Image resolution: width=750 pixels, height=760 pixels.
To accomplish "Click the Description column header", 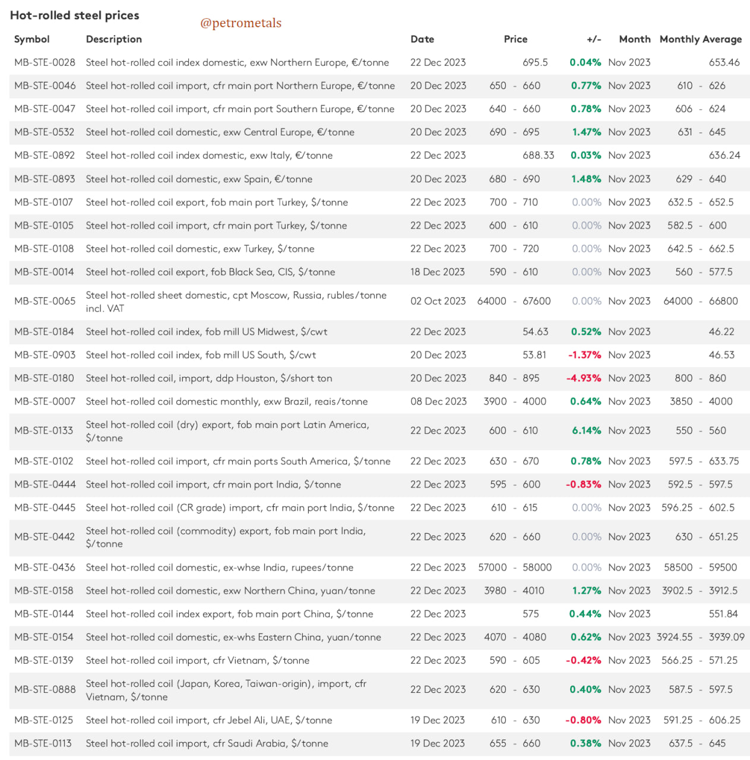I will click(113, 39).
